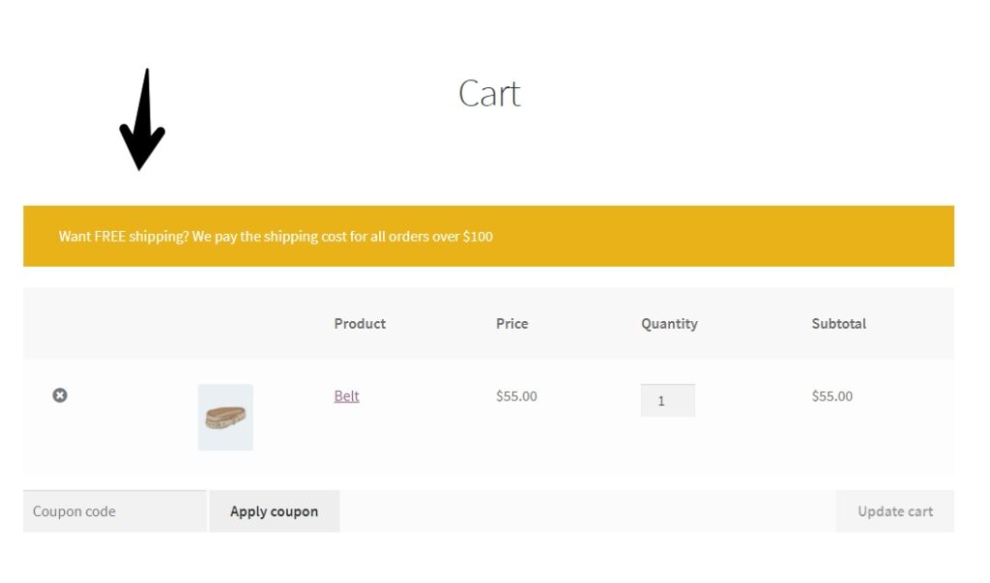Viewport: 990px width, 583px height.
Task: Open the Belt product link
Action: point(346,396)
